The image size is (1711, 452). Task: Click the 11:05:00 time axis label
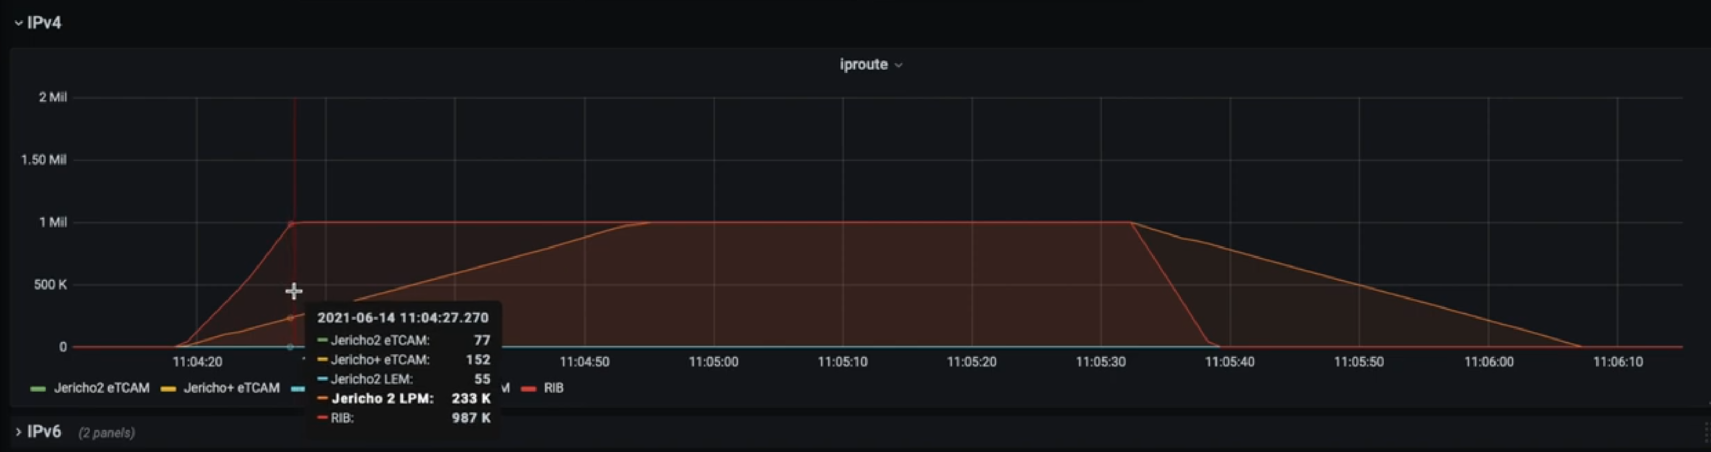point(714,362)
